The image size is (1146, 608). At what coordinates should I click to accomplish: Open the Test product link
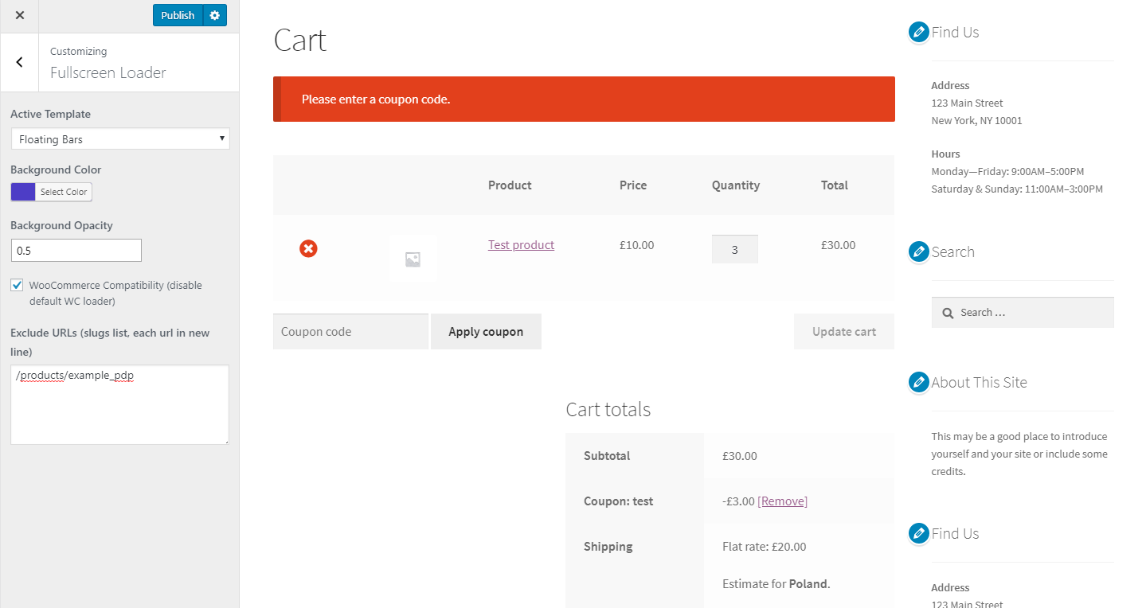pyautogui.click(x=521, y=245)
